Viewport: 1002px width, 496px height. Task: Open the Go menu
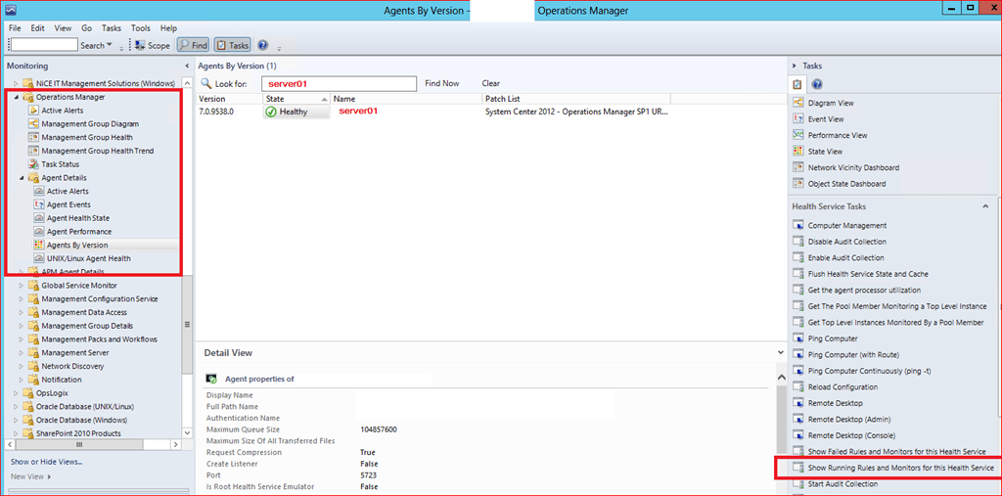(87, 28)
